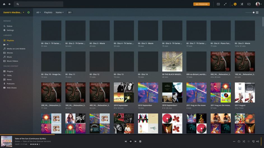The image size is (264, 148).
Task: Navigate back with the arrow icon
Action: (10, 4)
